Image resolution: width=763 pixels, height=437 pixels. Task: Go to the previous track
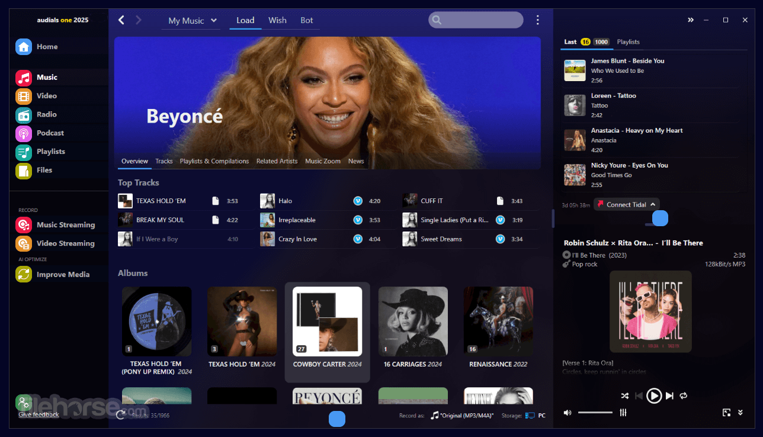(639, 396)
